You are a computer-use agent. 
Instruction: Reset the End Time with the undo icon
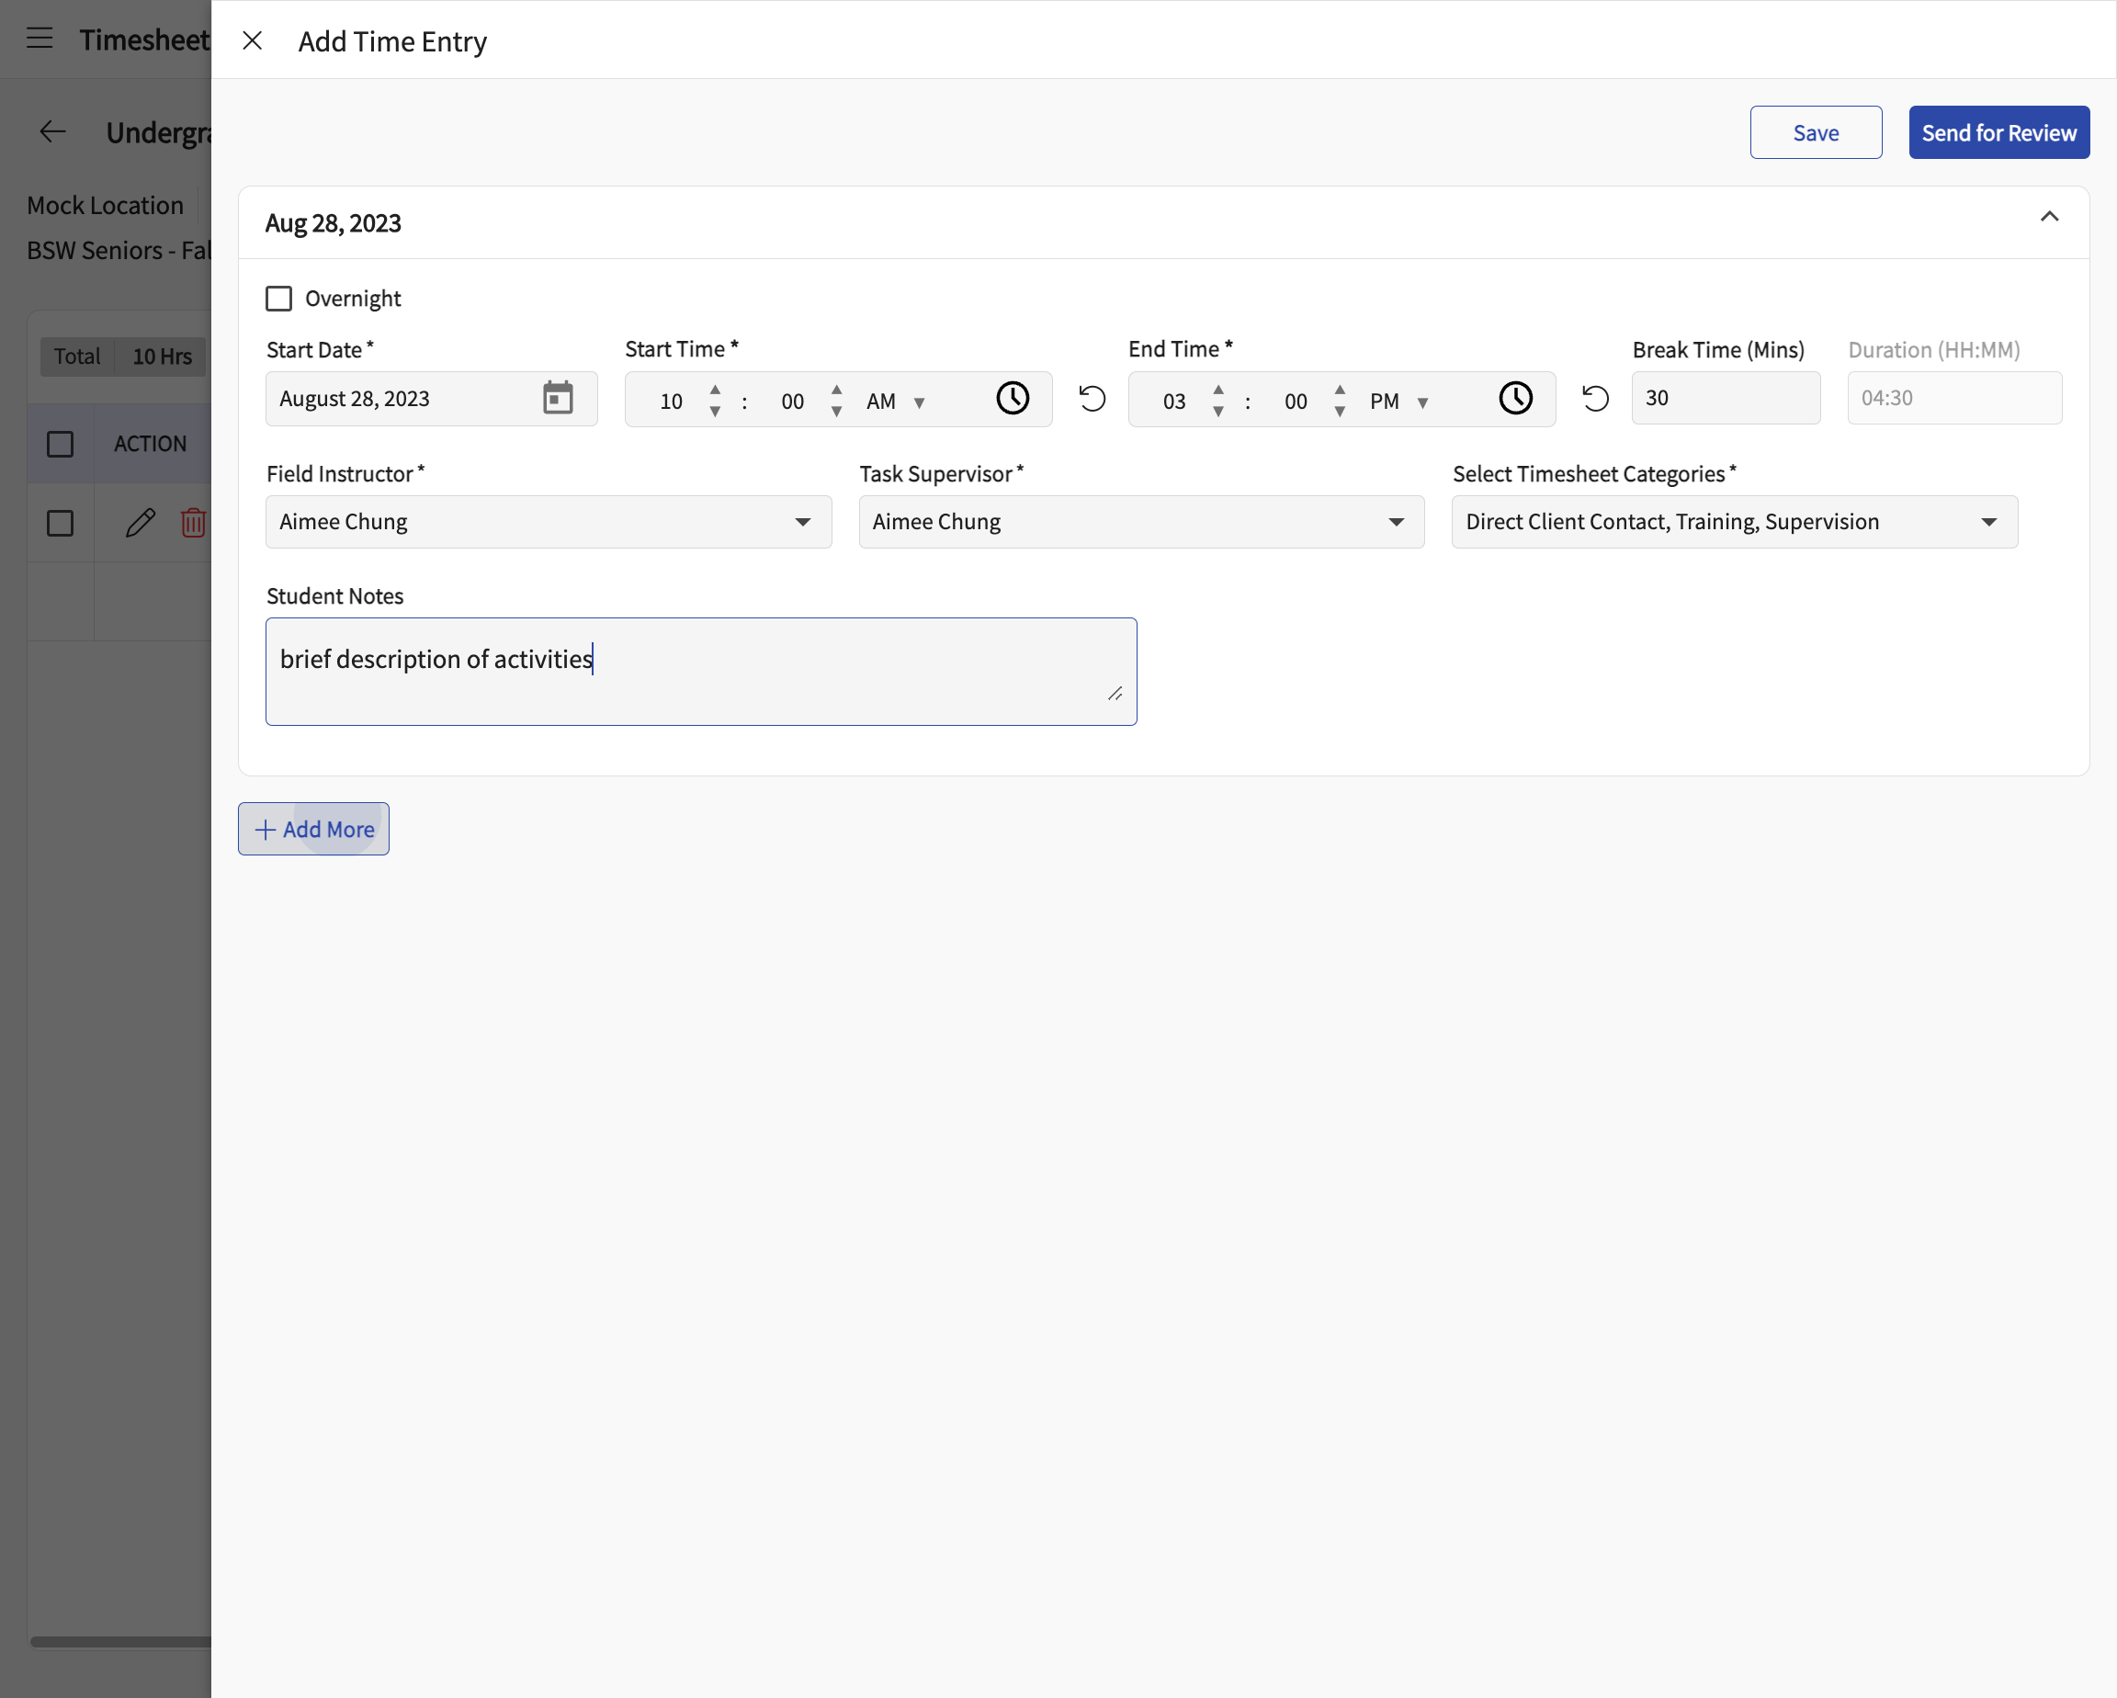coord(1596,398)
